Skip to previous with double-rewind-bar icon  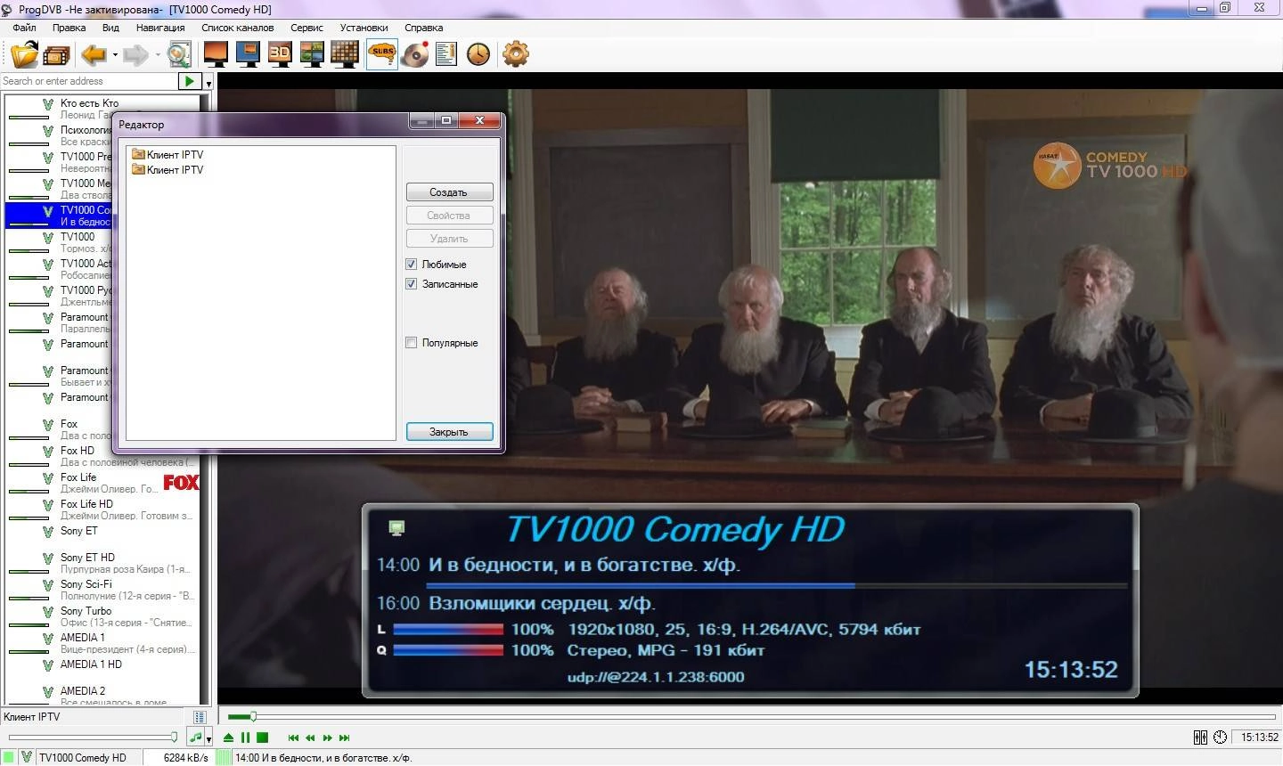(293, 737)
